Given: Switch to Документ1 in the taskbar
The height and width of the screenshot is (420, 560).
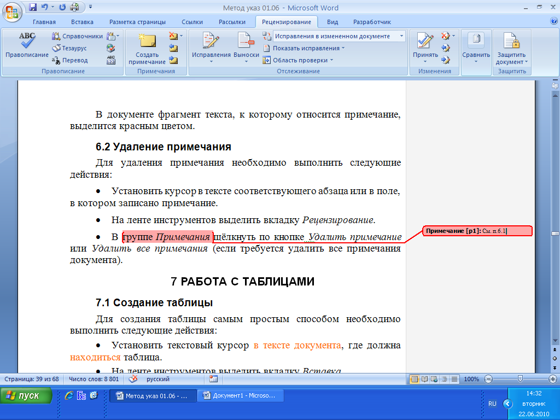Looking at the screenshot, I should 240,396.
